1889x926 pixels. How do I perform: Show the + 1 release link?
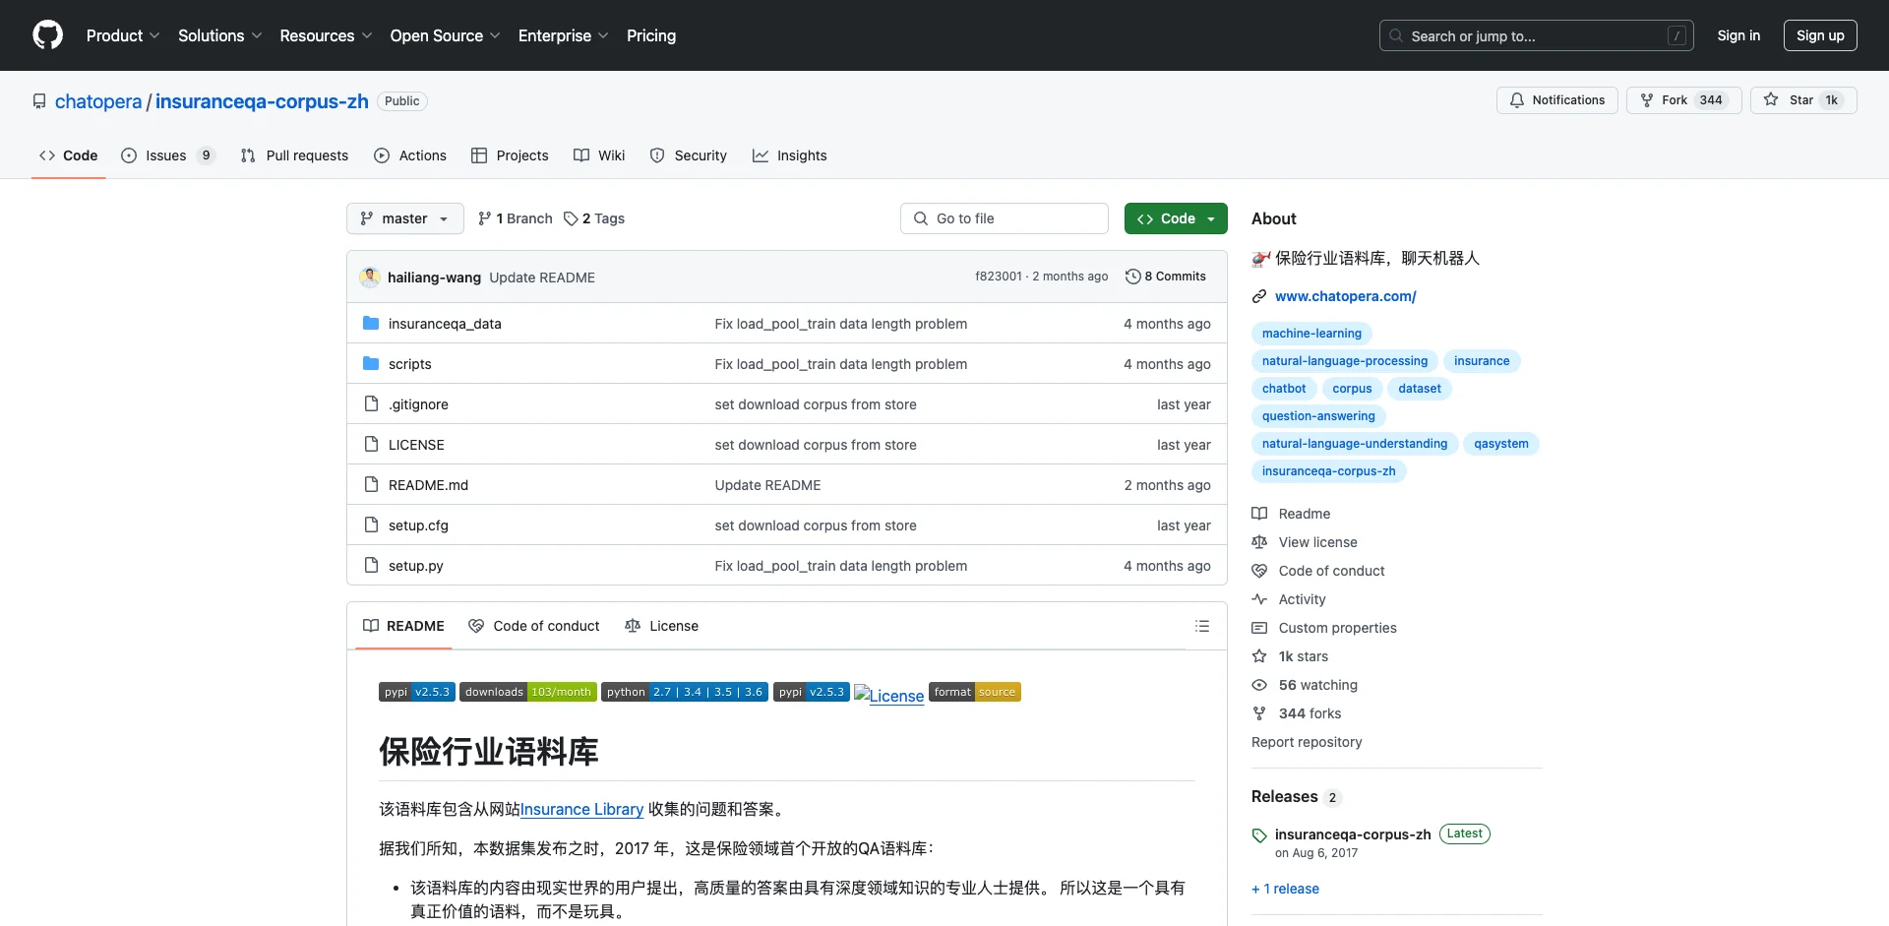click(x=1285, y=889)
